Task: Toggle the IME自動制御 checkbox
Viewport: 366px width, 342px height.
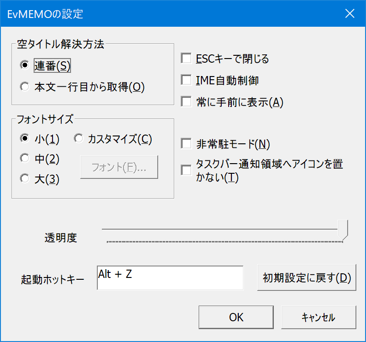Action: point(186,80)
